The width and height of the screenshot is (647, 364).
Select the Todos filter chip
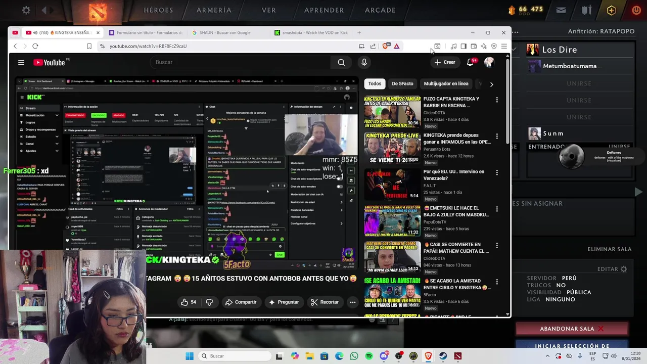pyautogui.click(x=375, y=83)
